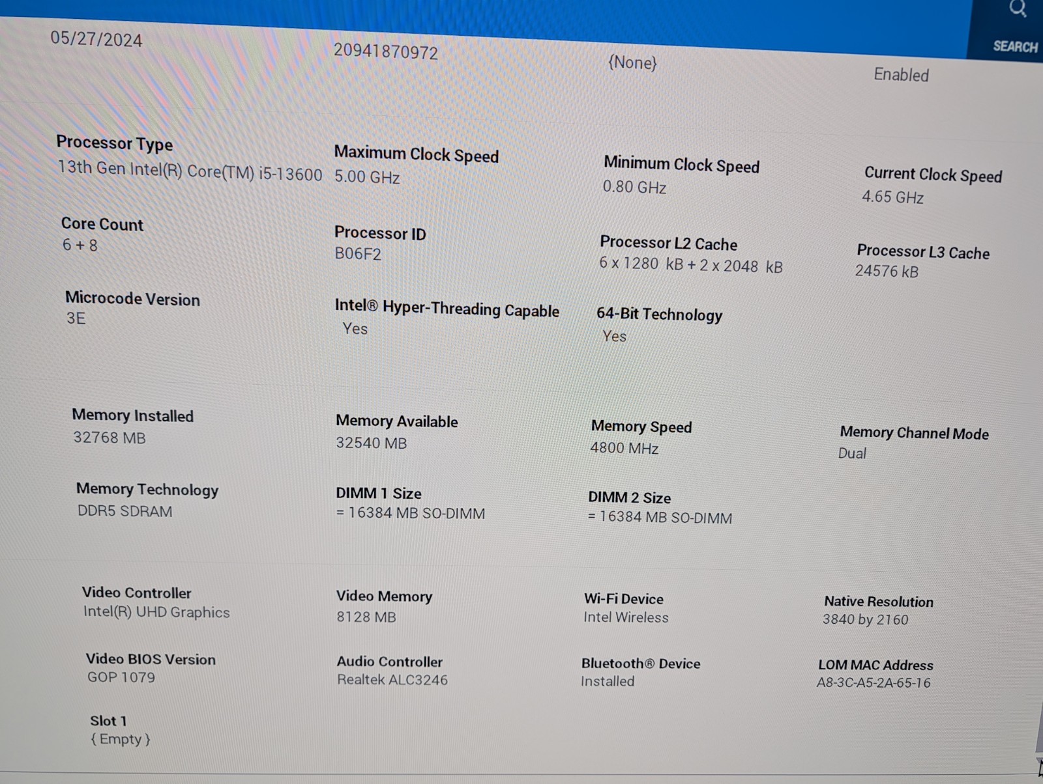Select 16384 MB SO-DIMM under DIMM 1
1043x784 pixels.
[411, 513]
